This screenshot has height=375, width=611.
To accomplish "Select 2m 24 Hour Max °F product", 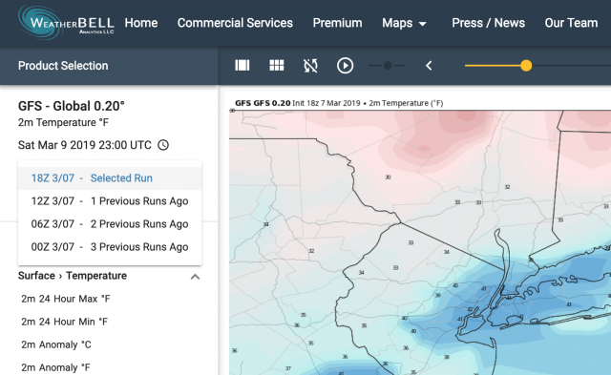I will pos(66,299).
